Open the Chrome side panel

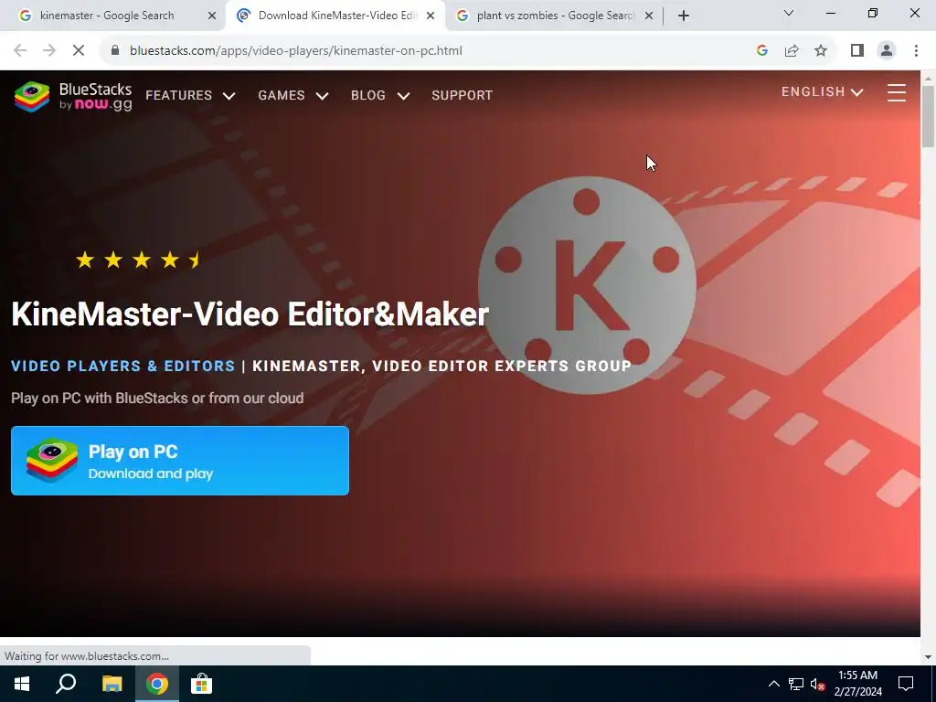tap(857, 51)
